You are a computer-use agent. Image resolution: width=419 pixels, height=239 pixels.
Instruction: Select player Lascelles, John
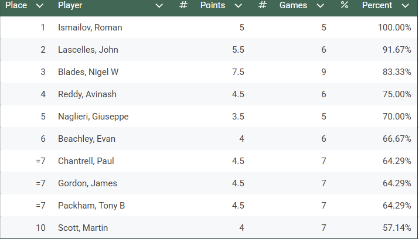[88, 50]
